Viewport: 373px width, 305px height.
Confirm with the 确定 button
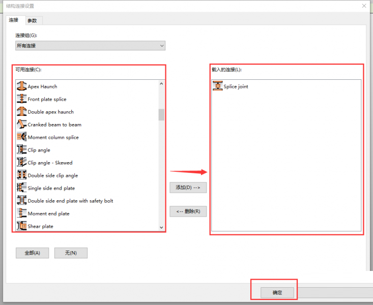[277, 293]
